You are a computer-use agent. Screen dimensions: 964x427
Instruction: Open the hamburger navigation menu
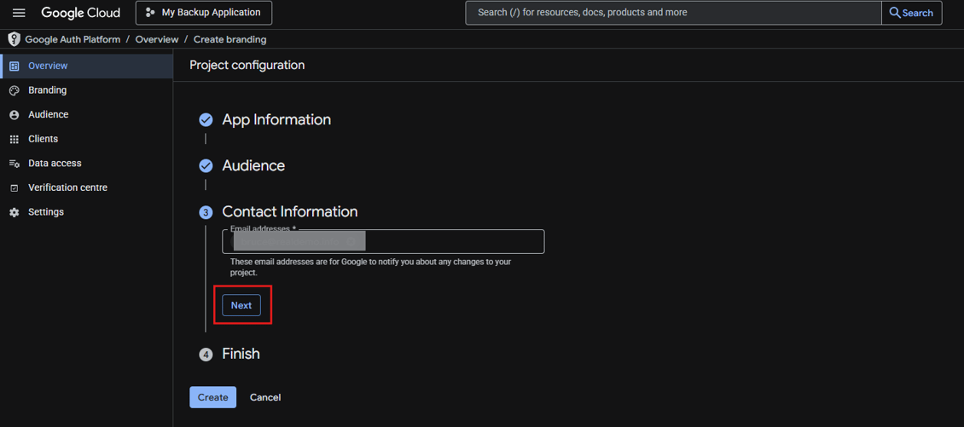click(x=19, y=12)
